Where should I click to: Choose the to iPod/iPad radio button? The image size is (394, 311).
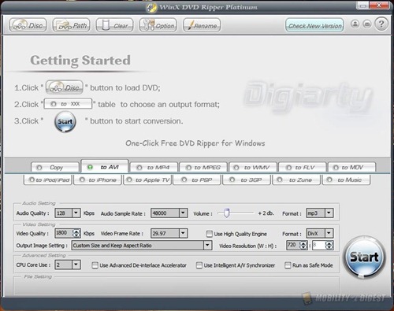[x=32, y=180]
